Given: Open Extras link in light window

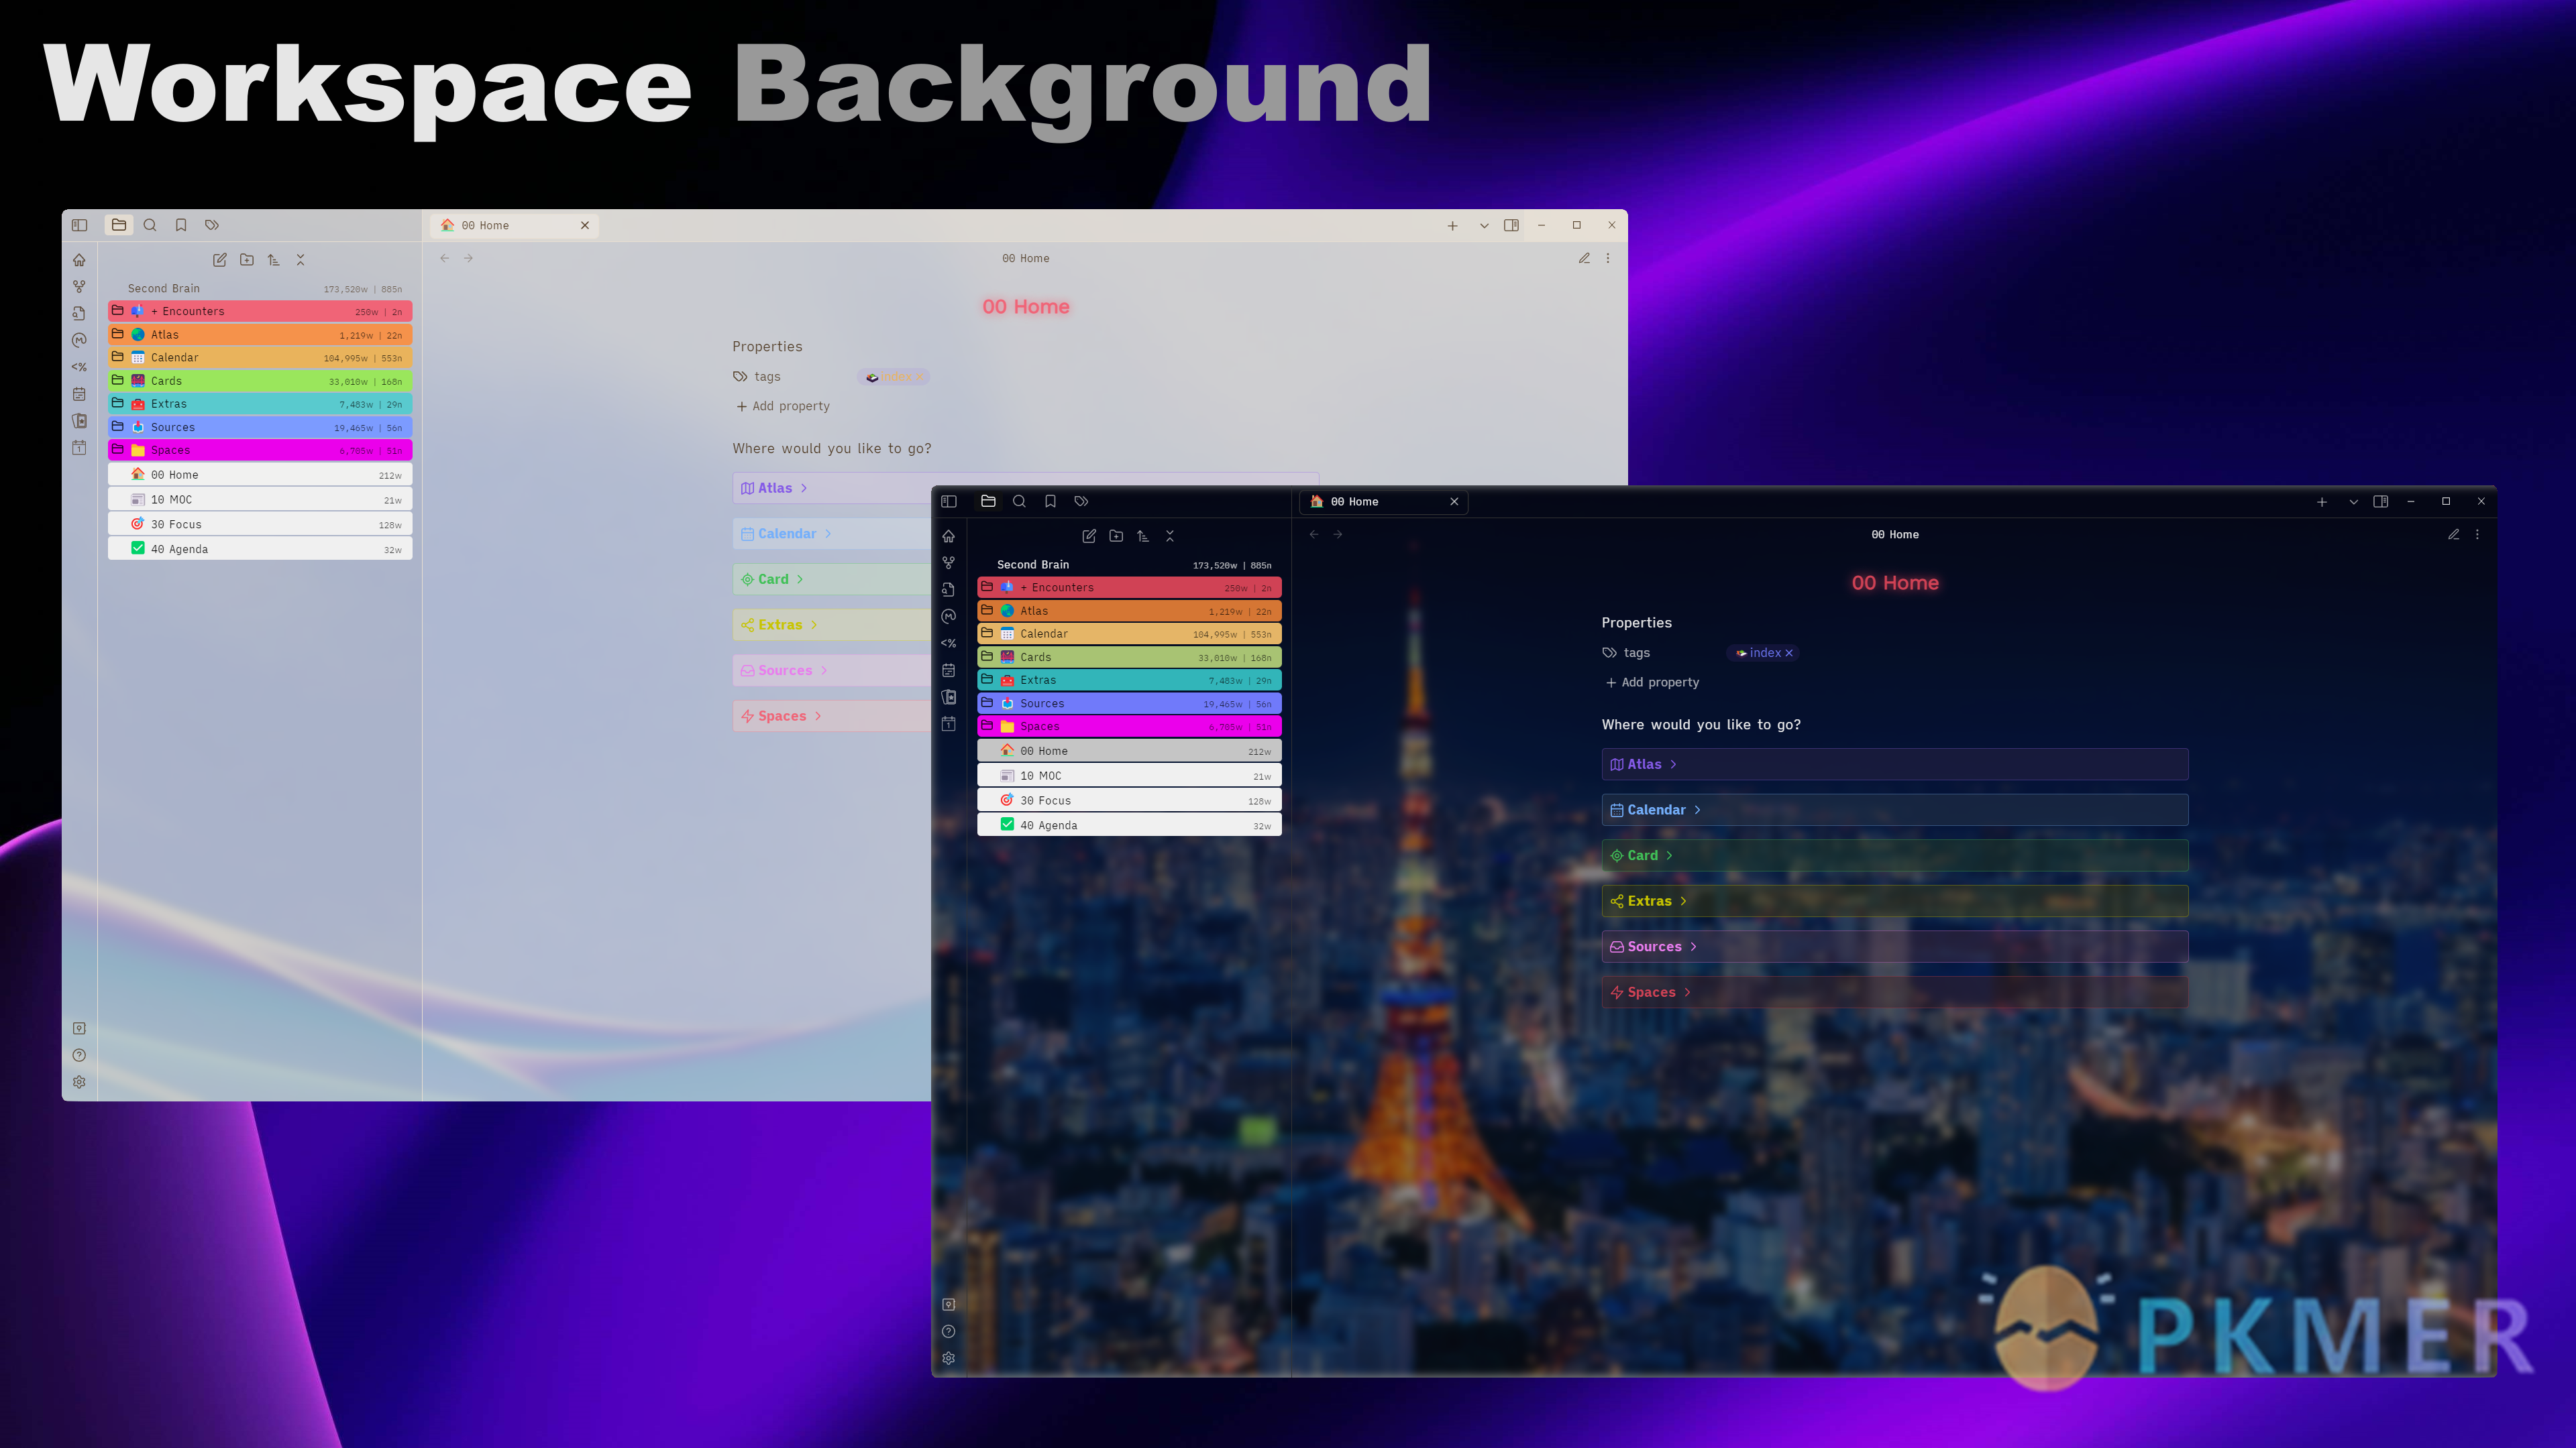Looking at the screenshot, I should point(780,625).
